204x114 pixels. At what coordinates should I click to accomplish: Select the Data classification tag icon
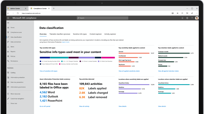pos(8,37)
